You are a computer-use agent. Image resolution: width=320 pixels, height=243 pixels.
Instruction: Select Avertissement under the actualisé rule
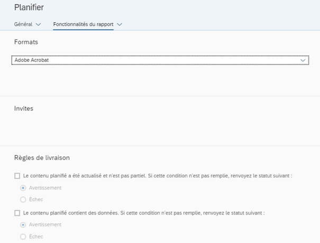tap(23, 188)
